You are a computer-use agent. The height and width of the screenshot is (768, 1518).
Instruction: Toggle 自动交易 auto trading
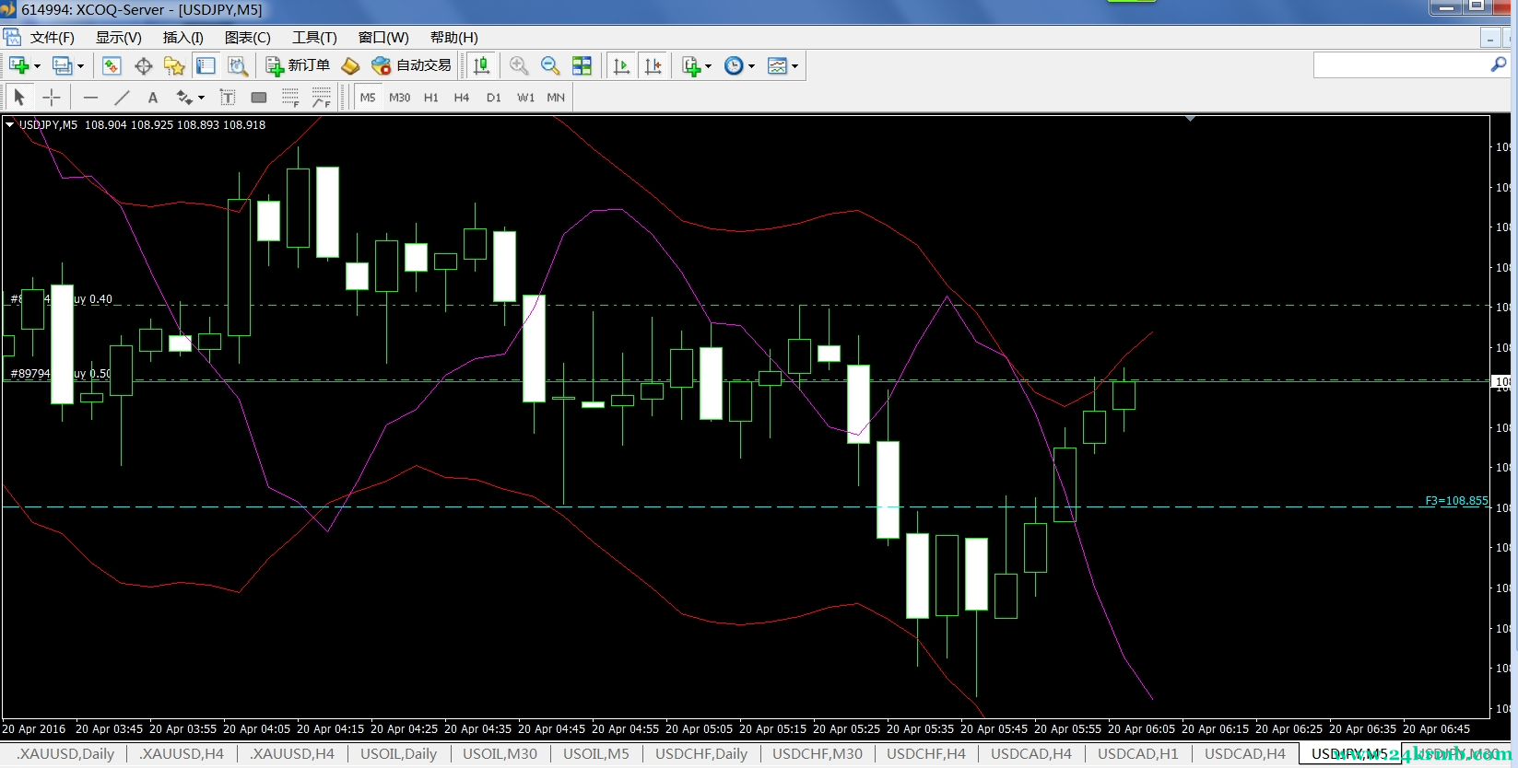tap(411, 65)
